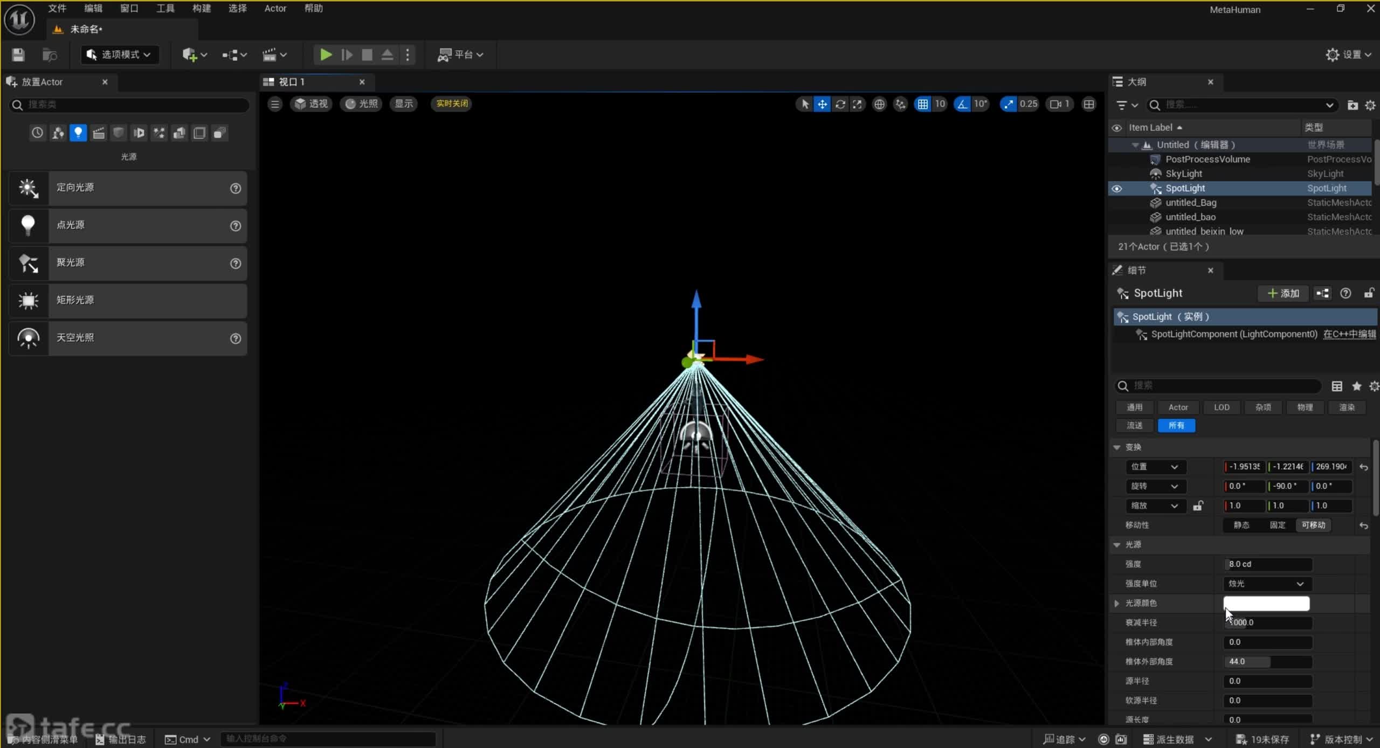Set mobility to 静态 static
The image size is (1380, 748).
click(1241, 525)
